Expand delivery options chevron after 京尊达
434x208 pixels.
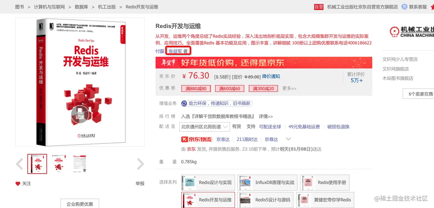(288, 139)
